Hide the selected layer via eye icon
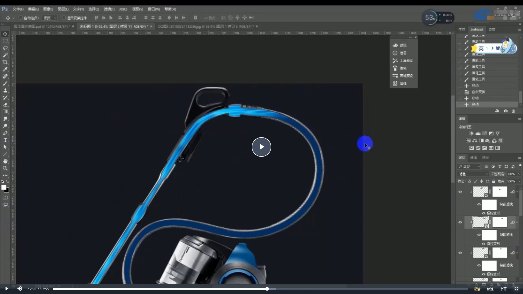 [460, 222]
